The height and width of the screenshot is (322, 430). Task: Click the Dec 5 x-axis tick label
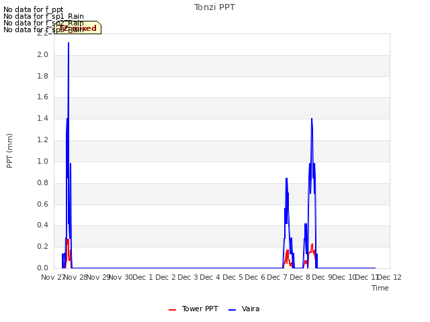pos(233,277)
